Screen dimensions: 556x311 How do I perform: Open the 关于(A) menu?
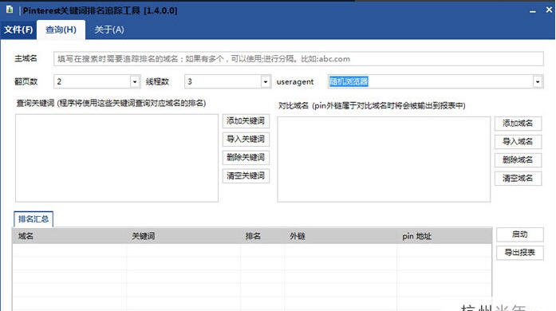[109, 30]
